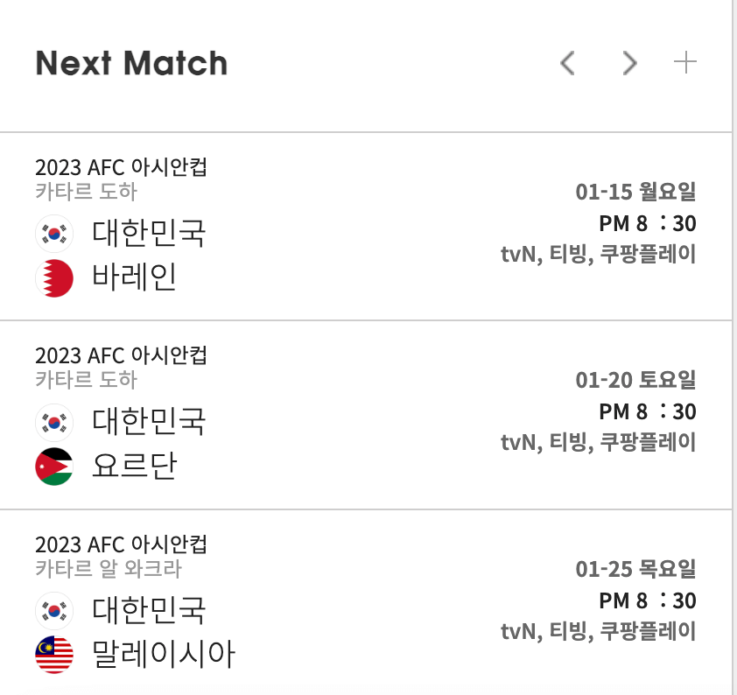Select the Malaysia flag icon

[x=54, y=652]
